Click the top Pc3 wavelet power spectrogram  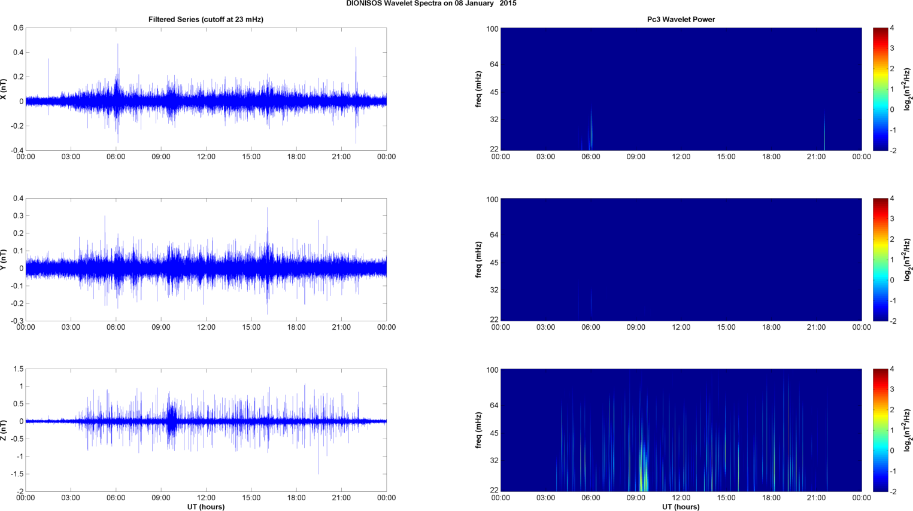pyautogui.click(x=681, y=89)
